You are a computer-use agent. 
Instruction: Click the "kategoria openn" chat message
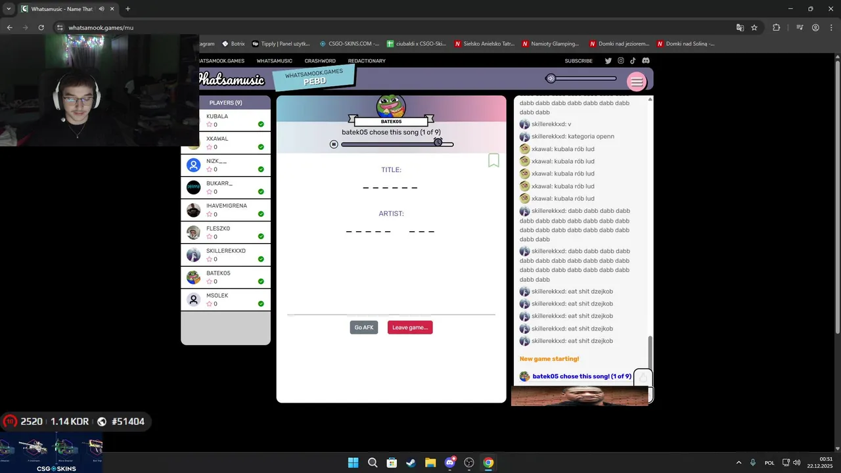(x=573, y=137)
